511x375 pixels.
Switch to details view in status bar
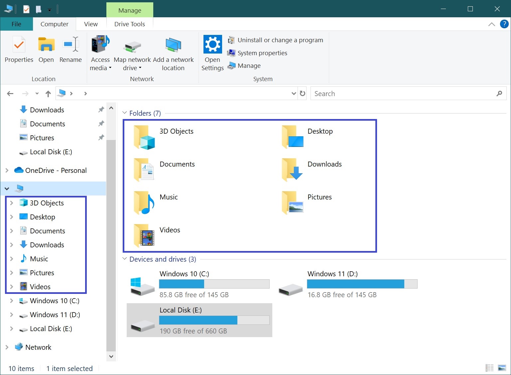point(489,368)
